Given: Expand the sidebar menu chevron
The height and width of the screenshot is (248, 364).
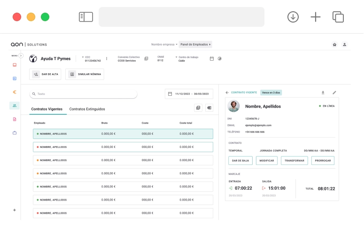Looking at the screenshot, I should 21,55.
